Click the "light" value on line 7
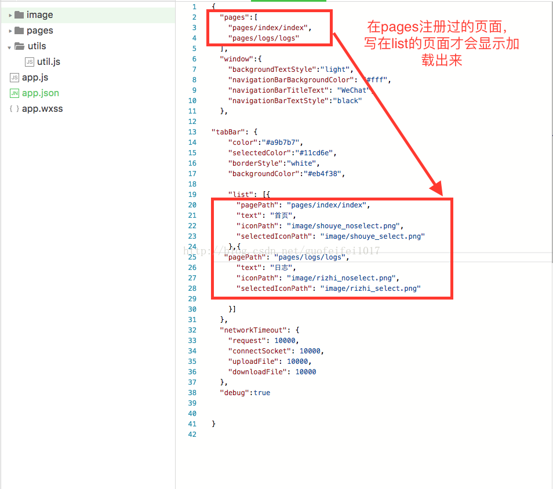The width and height of the screenshot is (553, 489). [335, 70]
